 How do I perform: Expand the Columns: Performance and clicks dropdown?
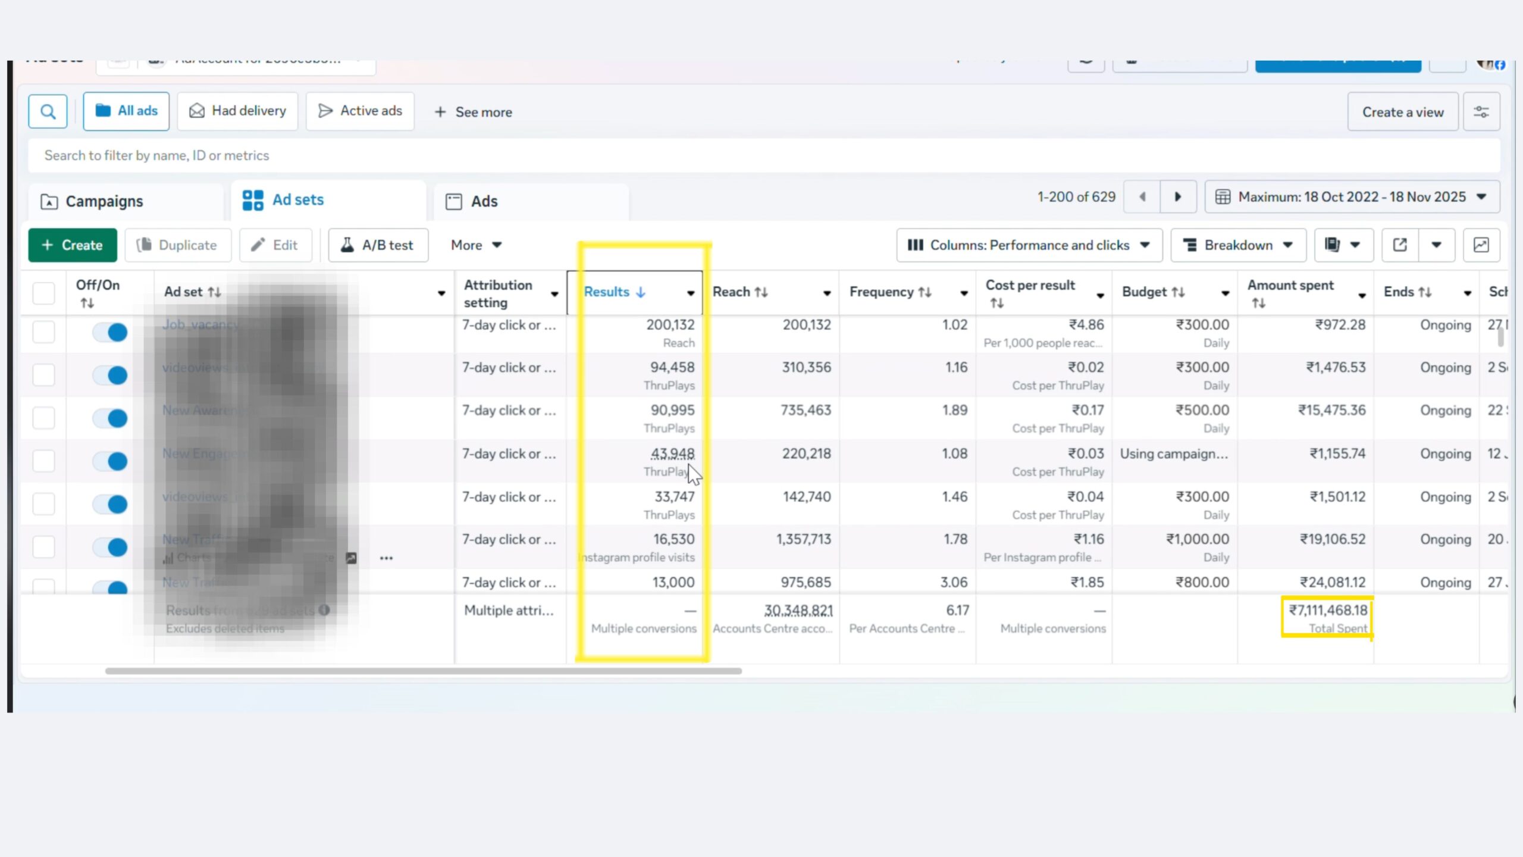click(x=1029, y=245)
